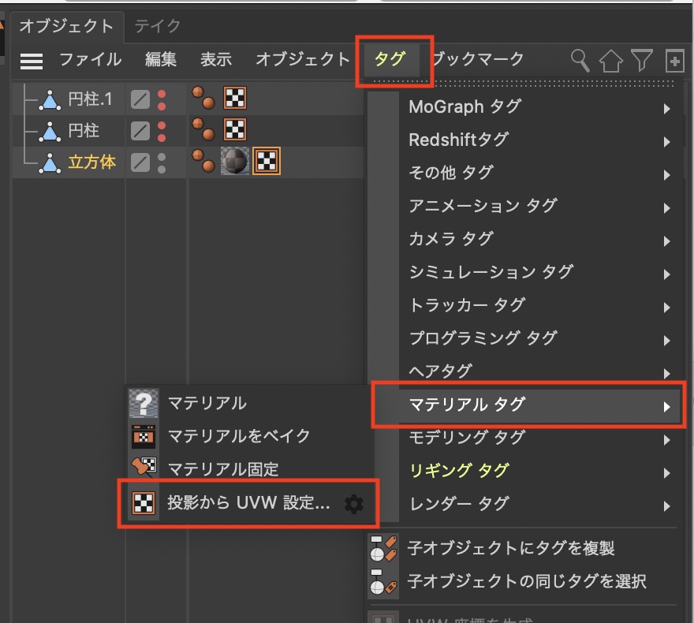Select the material sphere tag on 立方体
Screen dimensions: 694x623
click(236, 162)
